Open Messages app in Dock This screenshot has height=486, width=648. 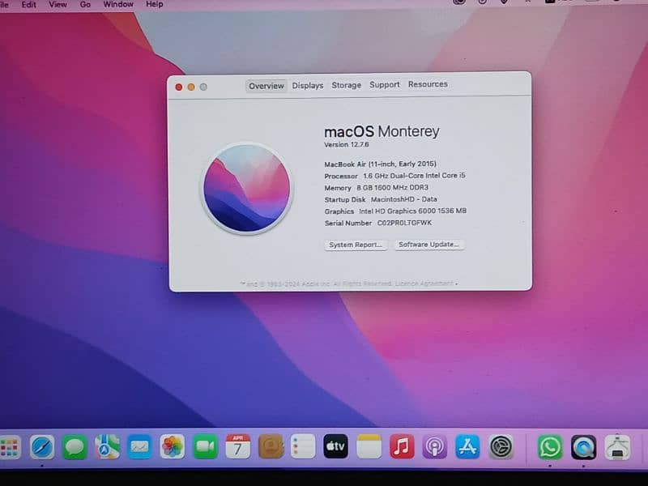tap(75, 447)
